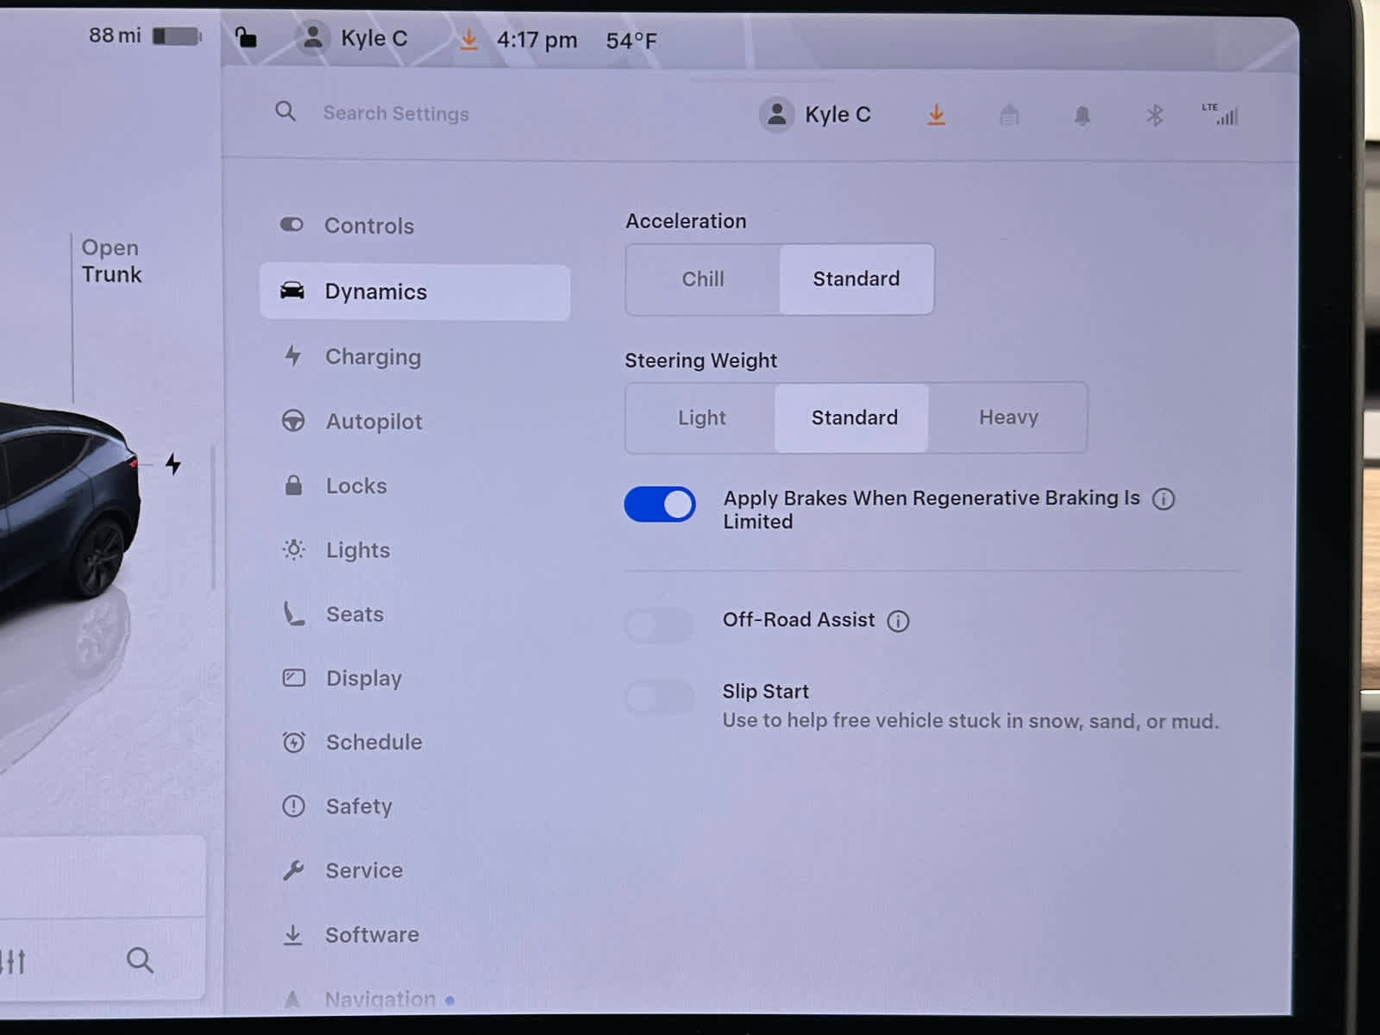Enable the Off-Road Assist toggle
Screen dimensions: 1380x1035
(660, 624)
